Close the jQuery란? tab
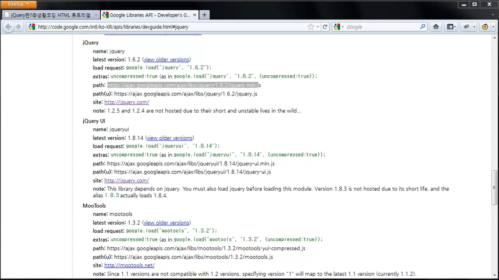499x280 pixels. click(96, 15)
